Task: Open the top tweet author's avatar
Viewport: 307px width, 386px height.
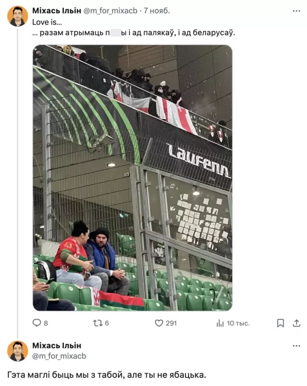Action: [18, 16]
